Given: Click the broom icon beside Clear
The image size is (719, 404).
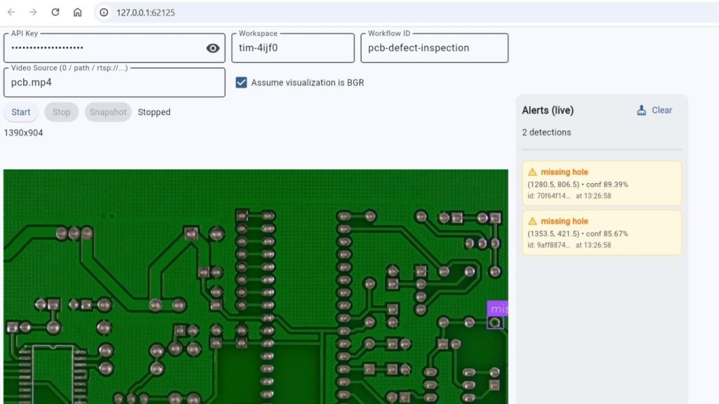Looking at the screenshot, I should (x=641, y=110).
